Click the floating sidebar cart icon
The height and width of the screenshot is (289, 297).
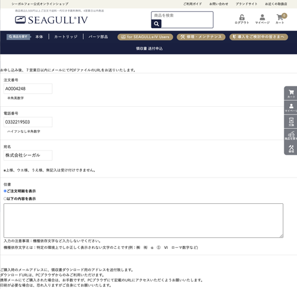(x=291, y=94)
